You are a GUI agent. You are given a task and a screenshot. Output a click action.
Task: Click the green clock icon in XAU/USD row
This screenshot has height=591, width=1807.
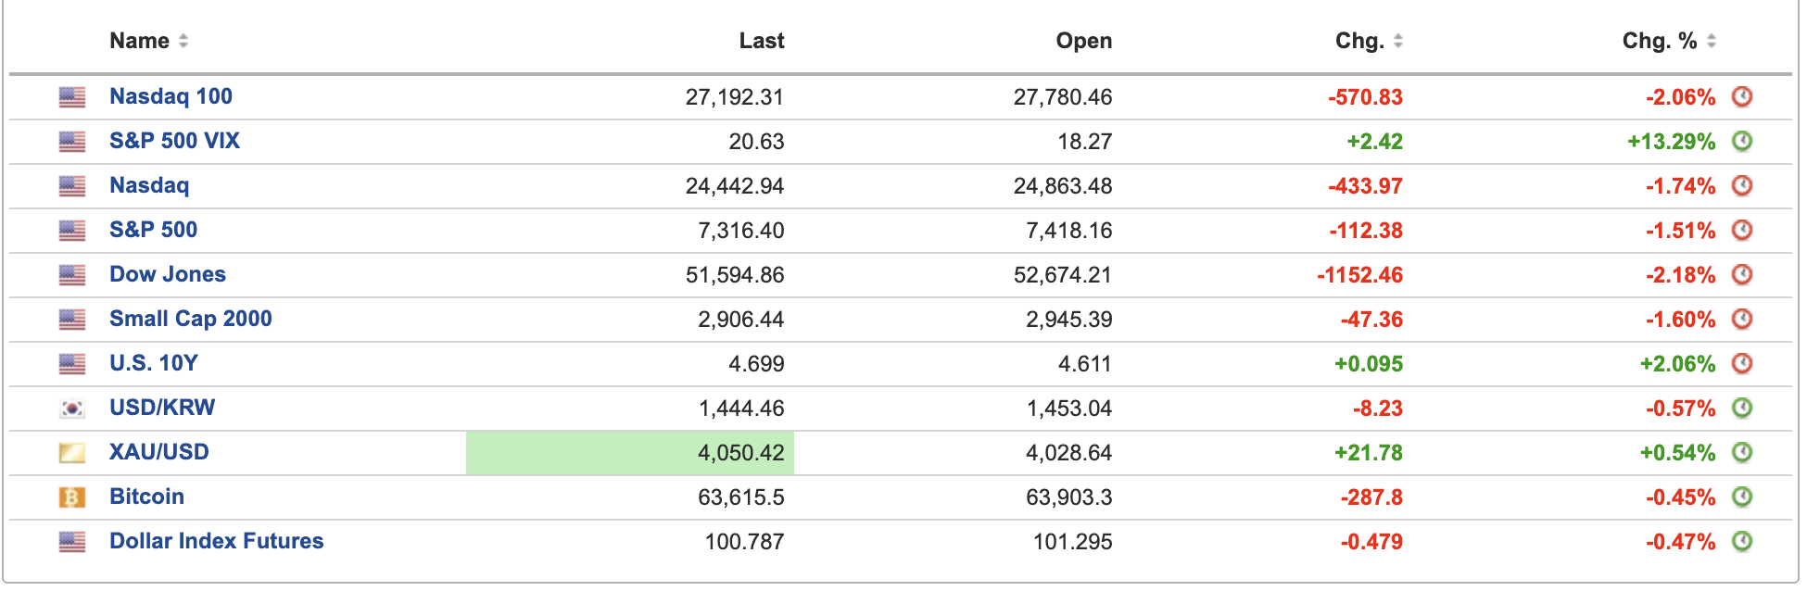pyautogui.click(x=1742, y=452)
